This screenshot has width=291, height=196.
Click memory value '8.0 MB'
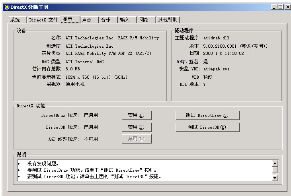click(x=72, y=69)
